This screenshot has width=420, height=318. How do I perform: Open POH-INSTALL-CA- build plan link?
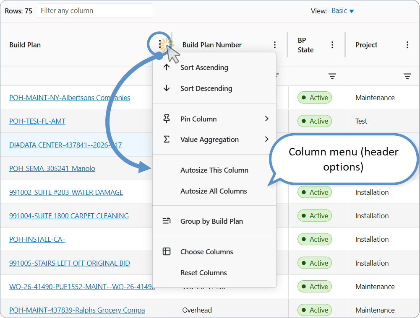pos(37,239)
